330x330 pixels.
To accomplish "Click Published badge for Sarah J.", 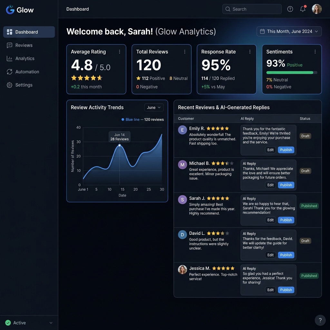I will (x=309, y=206).
